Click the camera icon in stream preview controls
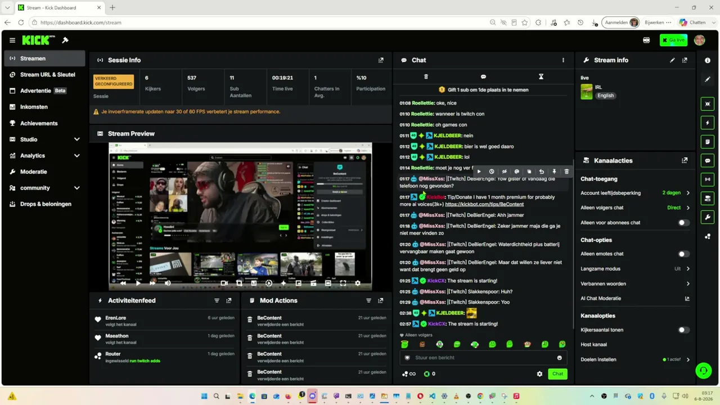The width and height of the screenshot is (720, 405). pyautogui.click(x=224, y=283)
